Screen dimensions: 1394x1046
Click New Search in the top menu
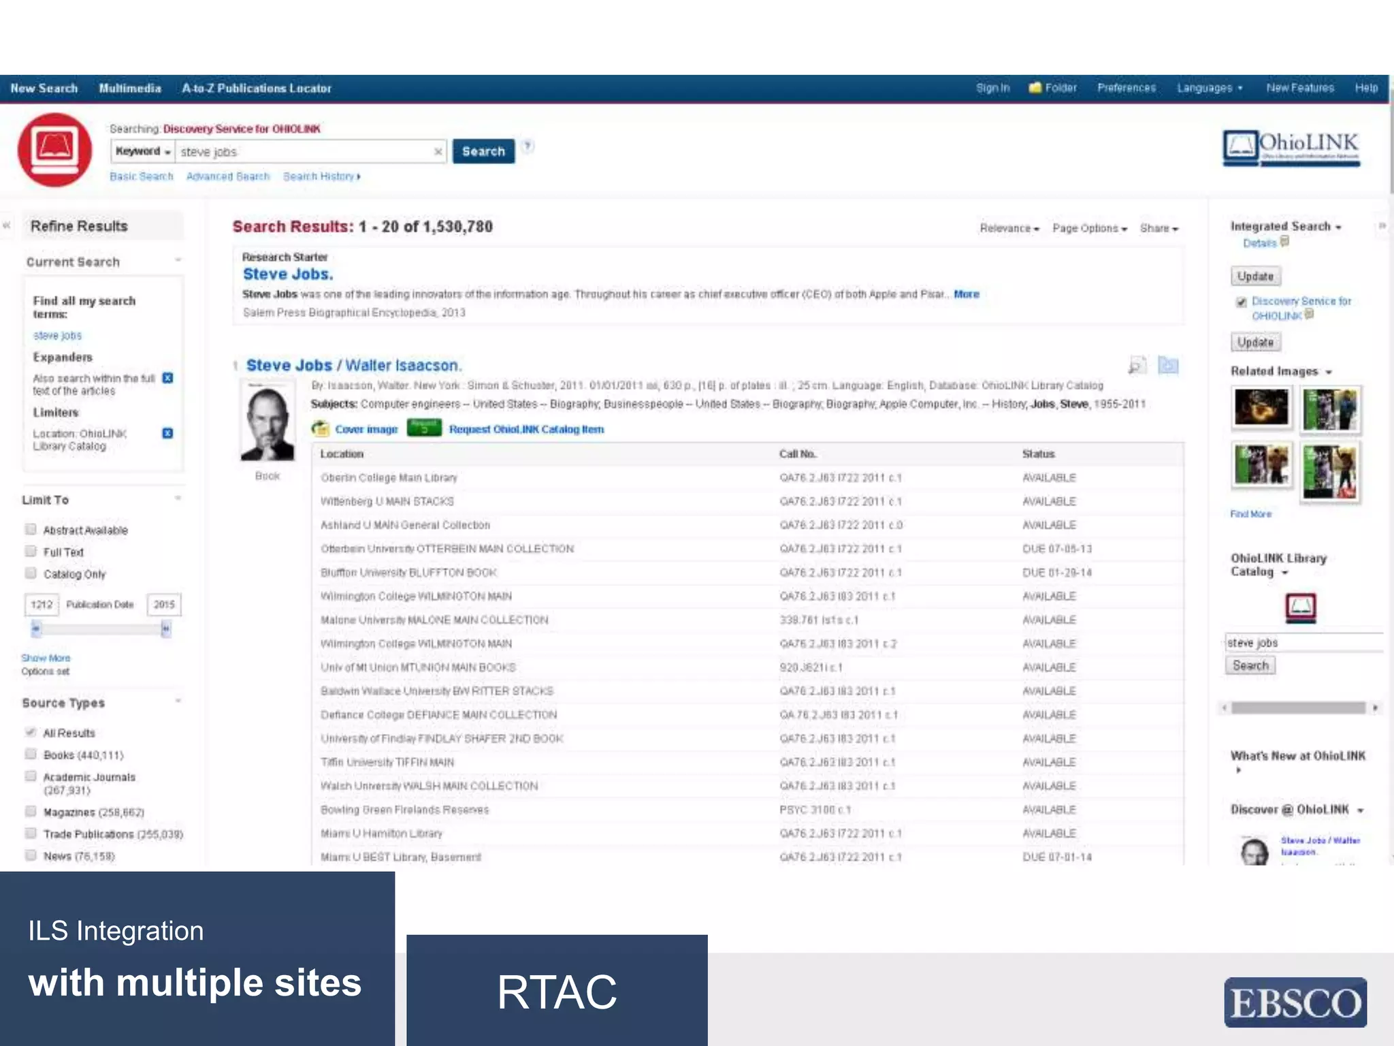44,88
